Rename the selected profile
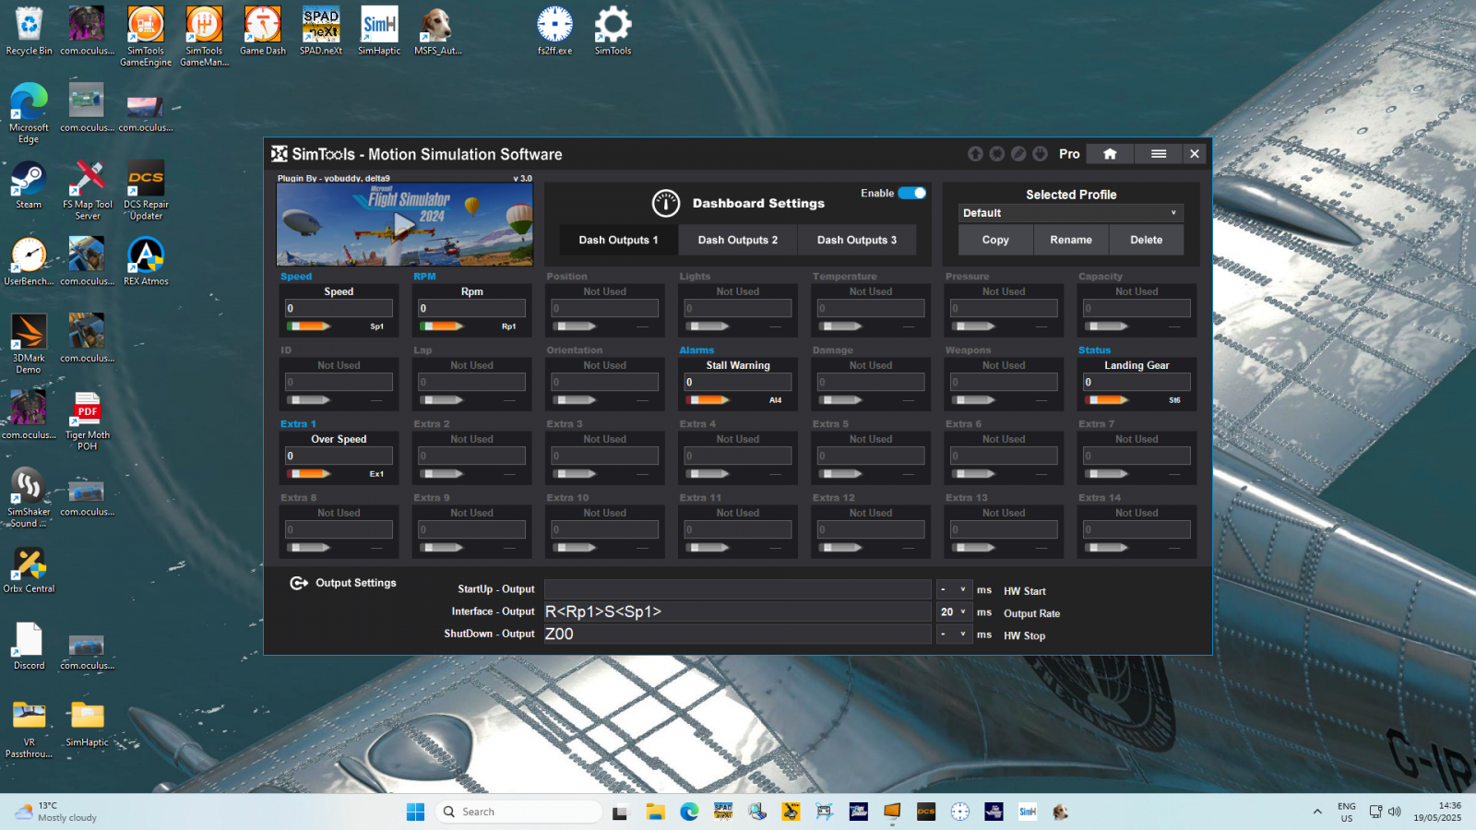Screen dimensions: 1476x830 tap(1071, 240)
